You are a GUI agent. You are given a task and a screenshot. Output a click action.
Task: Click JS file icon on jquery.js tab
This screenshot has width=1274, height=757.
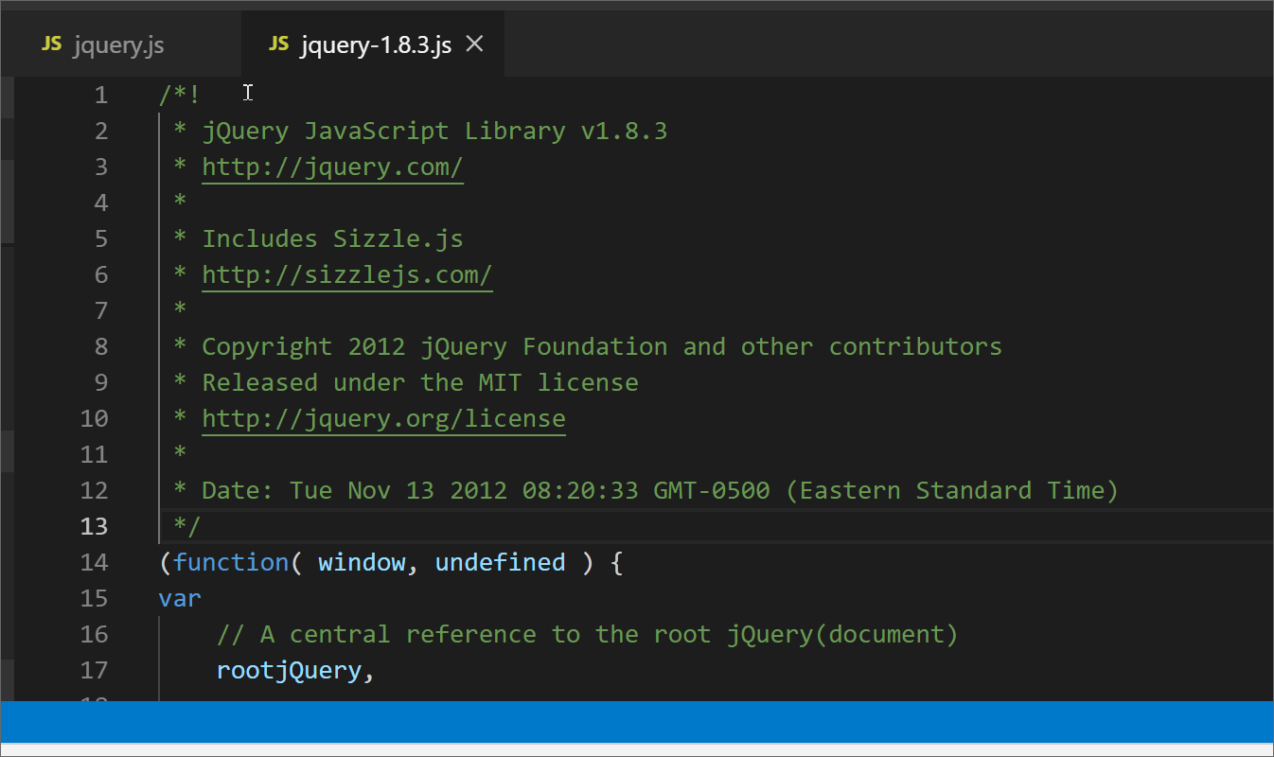52,44
